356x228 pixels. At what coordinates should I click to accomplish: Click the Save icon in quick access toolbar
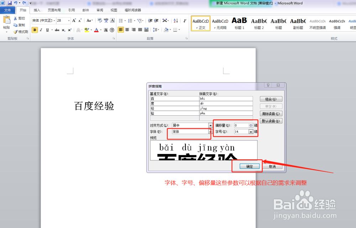pos(10,3)
